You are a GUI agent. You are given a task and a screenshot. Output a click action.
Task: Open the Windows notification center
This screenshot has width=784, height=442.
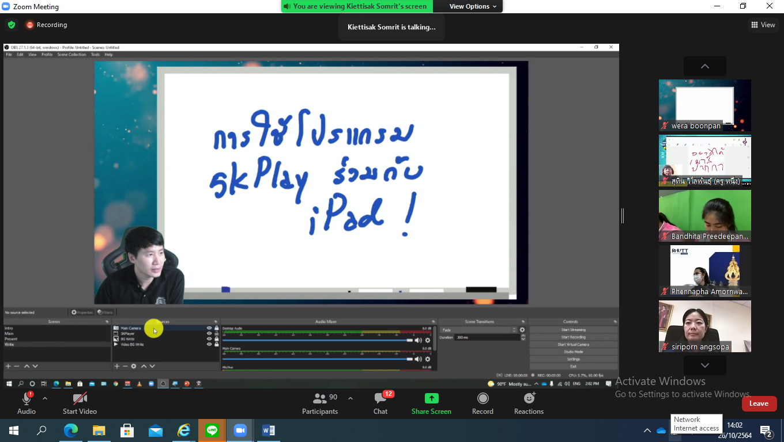pos(766,430)
